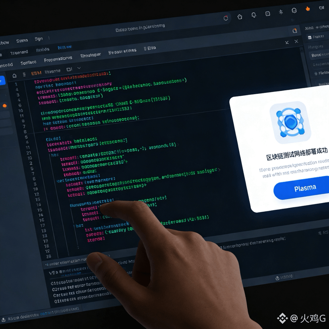This screenshot has width=329, height=329.
Task: Click the icon in the bottom-left status bar
Action: pyautogui.click(x=3, y=320)
